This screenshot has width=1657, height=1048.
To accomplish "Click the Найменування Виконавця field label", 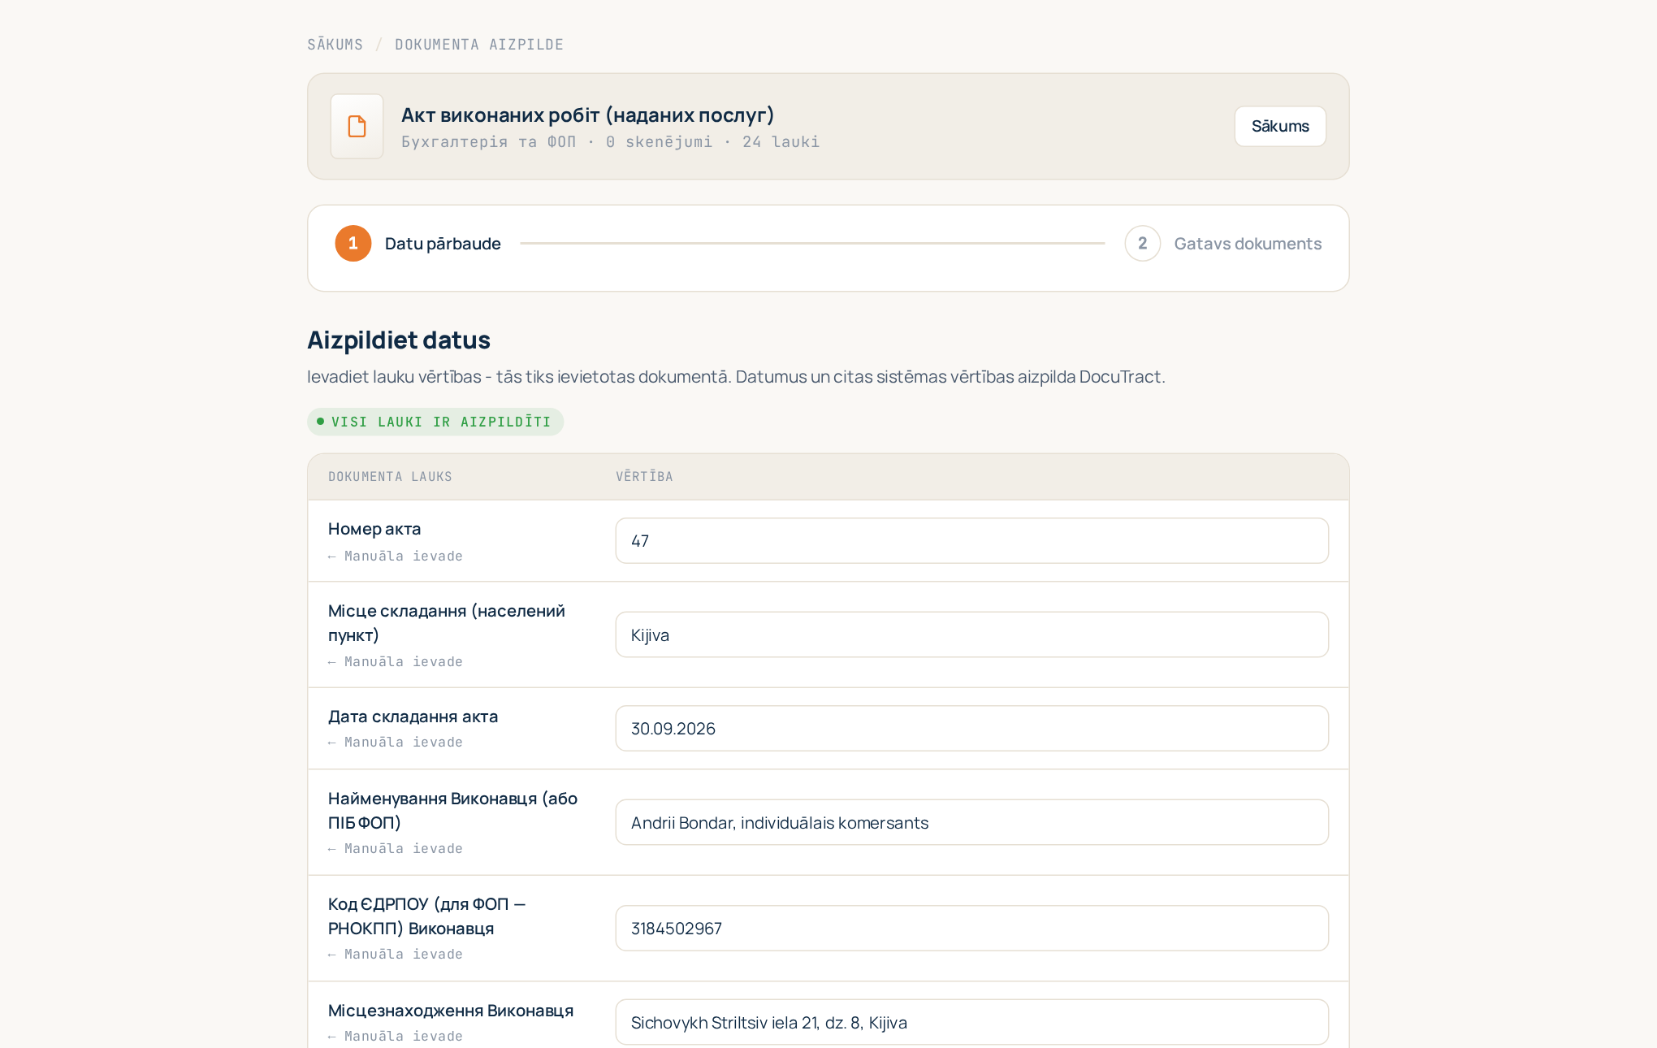I will (x=452, y=811).
